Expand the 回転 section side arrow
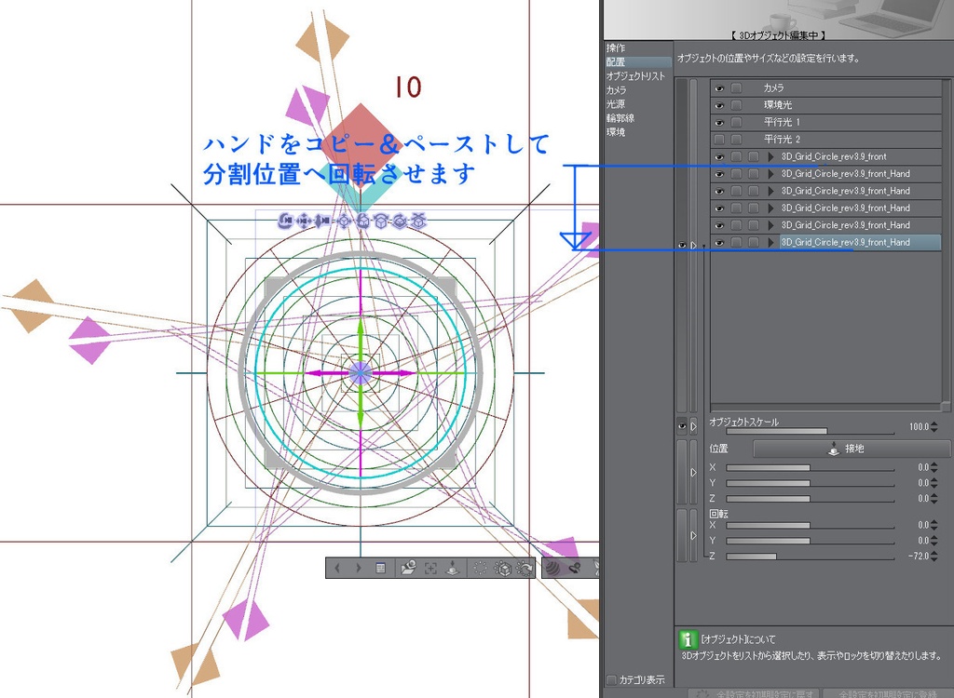Viewport: 954px width, 698px height. click(692, 535)
